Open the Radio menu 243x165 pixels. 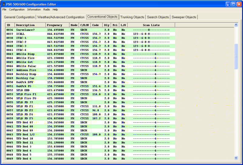coord(46,9)
